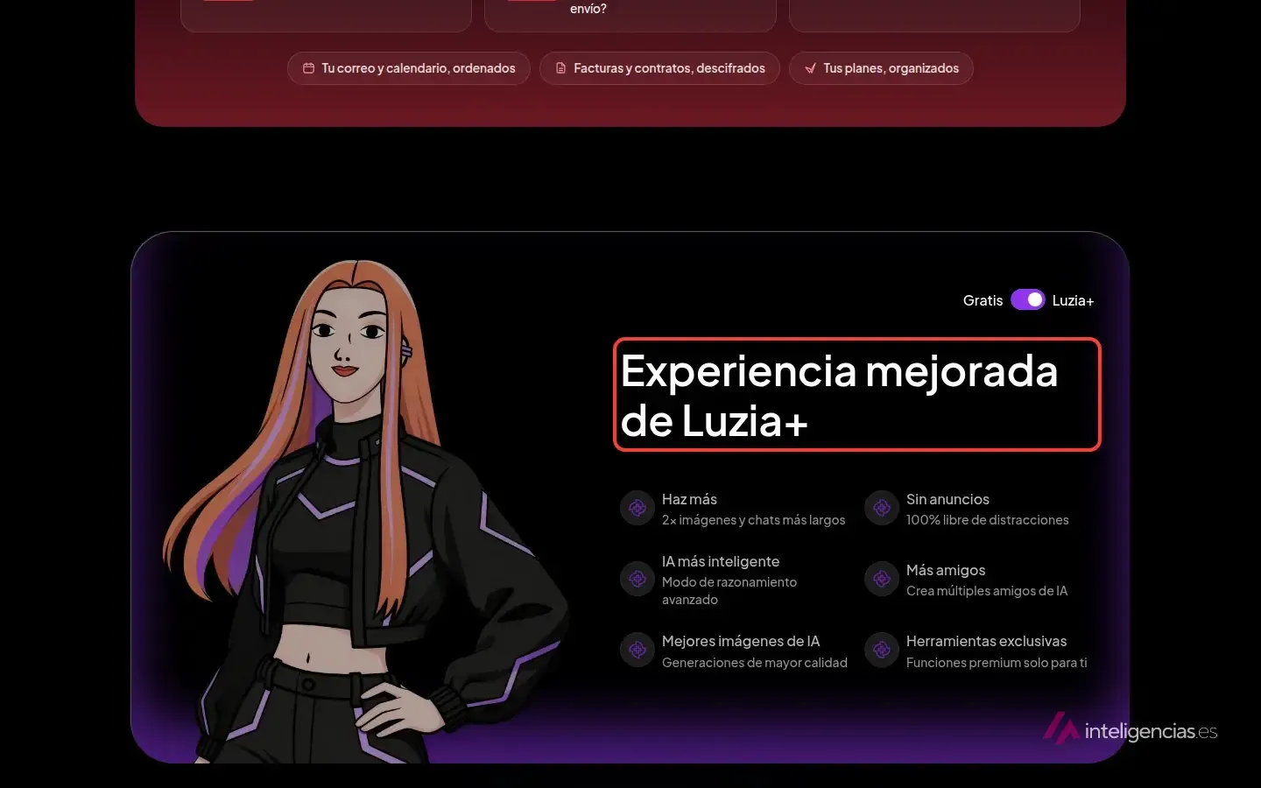Click the icon beside 'Haz más'
The height and width of the screenshot is (788, 1261).
638,508
